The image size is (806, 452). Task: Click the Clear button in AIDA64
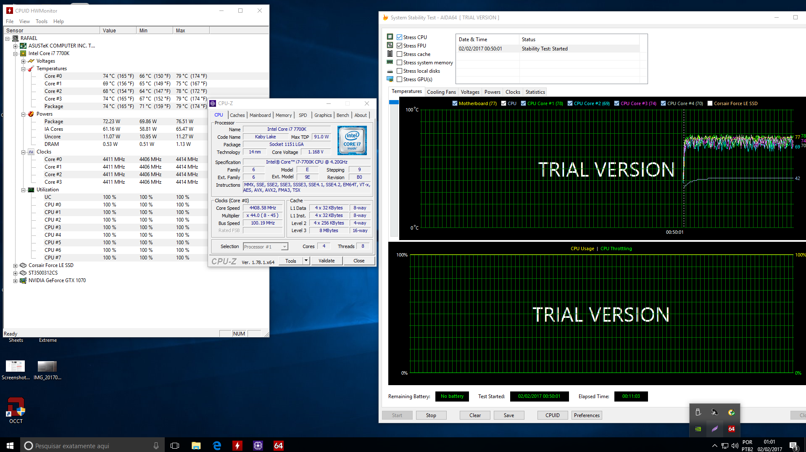(475, 415)
